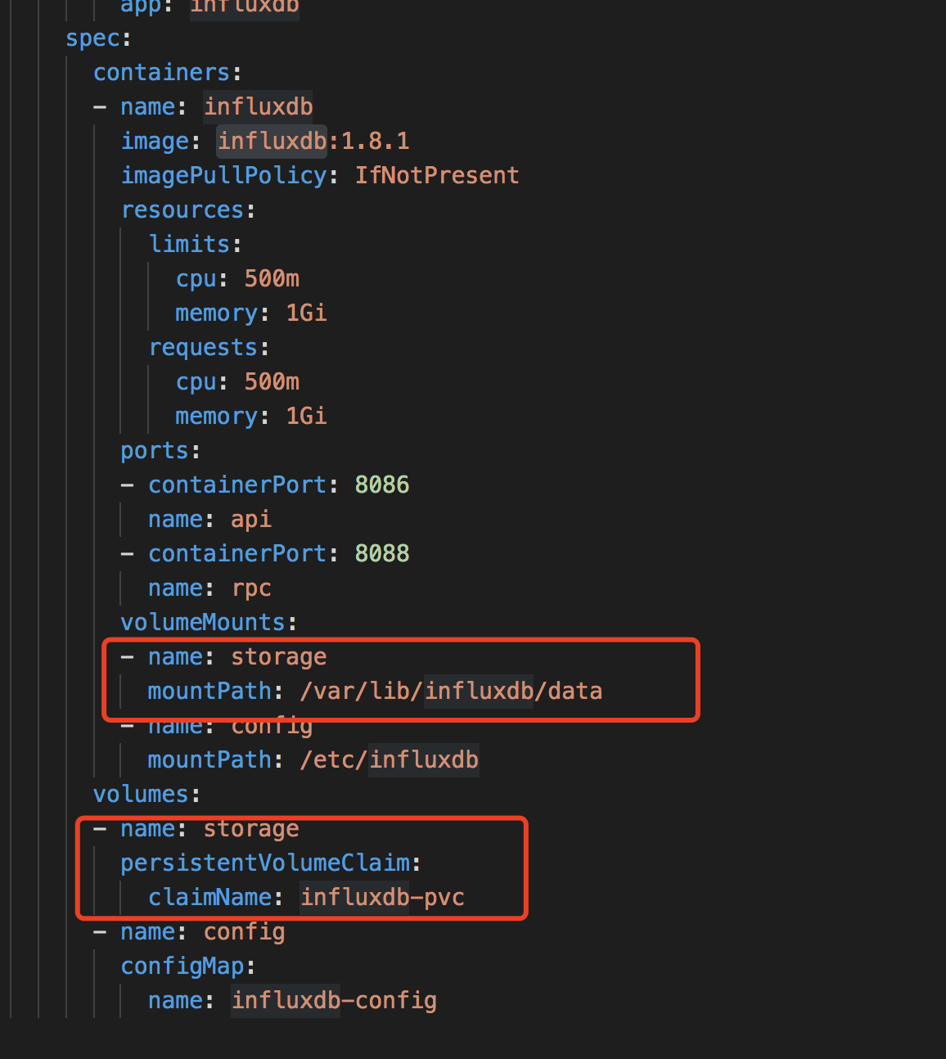Click the 'volumeMounts' key
Viewport: 946px width, 1059px height.
pyautogui.click(x=202, y=623)
